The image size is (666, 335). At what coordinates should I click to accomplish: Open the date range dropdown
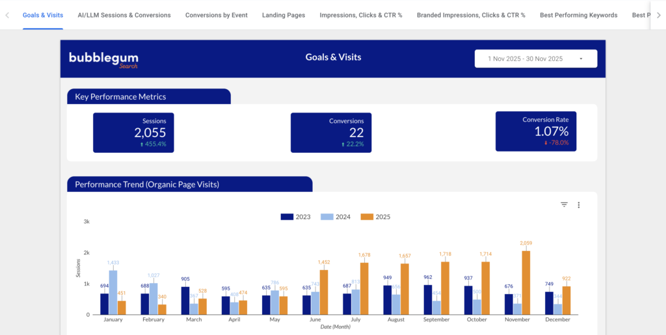pyautogui.click(x=536, y=59)
